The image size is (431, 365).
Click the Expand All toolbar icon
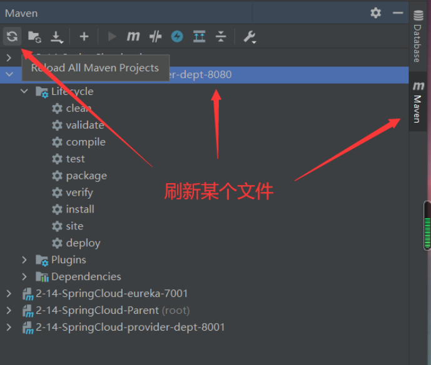(200, 36)
